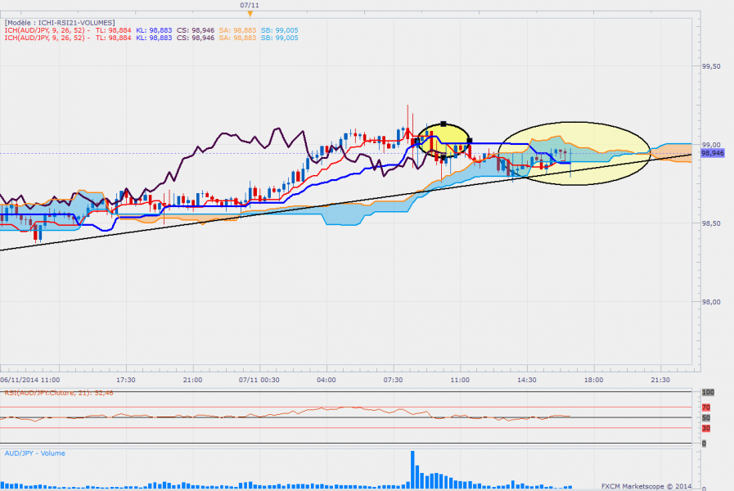734x491 pixels.
Task: Click the highlighted 98,946 current price tag
Action: coord(713,153)
